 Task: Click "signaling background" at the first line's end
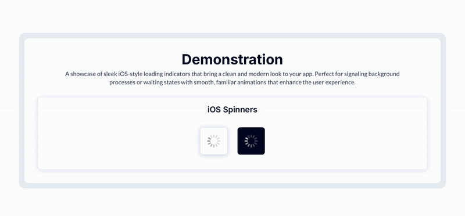coord(372,74)
